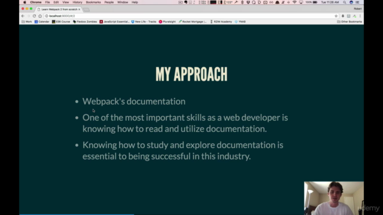Click the browser Forward arrow
383x215 pixels.
(29, 16)
